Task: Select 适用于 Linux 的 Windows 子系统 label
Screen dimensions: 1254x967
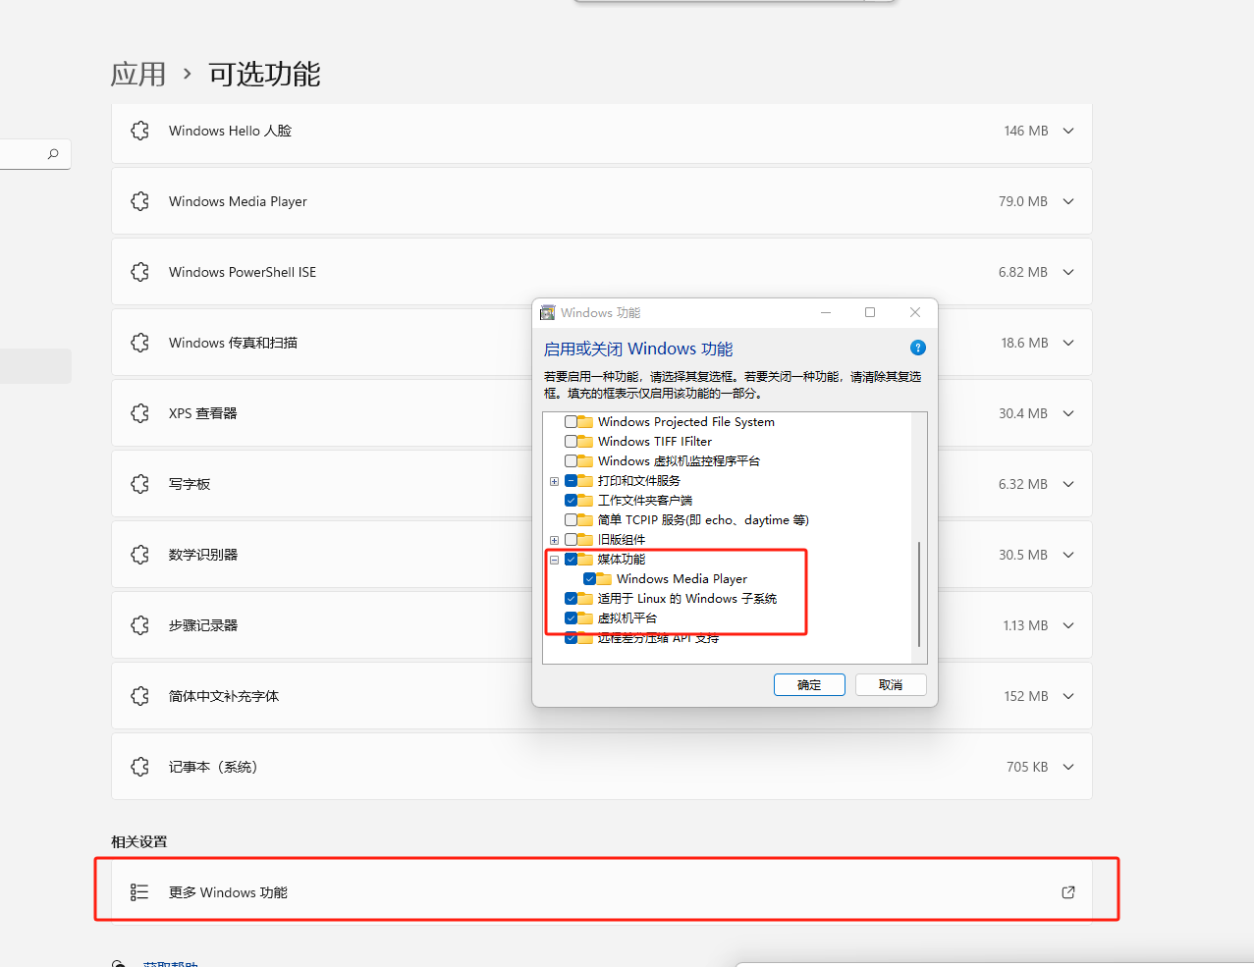Action: tap(687, 598)
